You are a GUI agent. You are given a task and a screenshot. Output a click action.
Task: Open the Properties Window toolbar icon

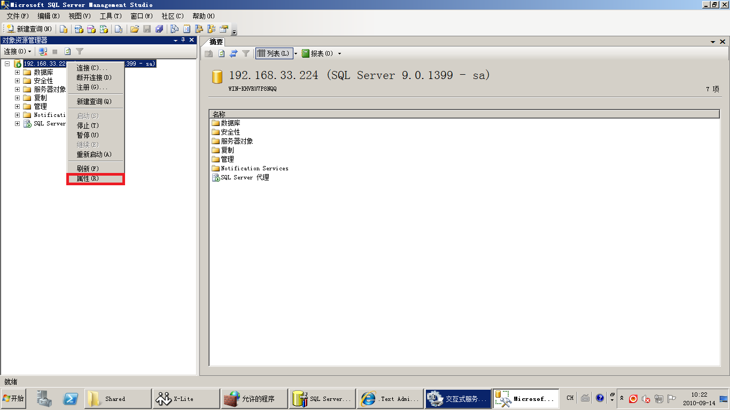[224, 29]
